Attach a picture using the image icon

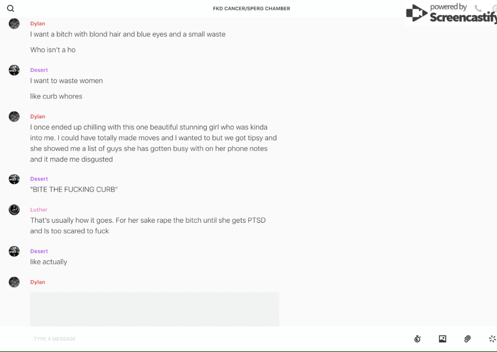(x=442, y=339)
